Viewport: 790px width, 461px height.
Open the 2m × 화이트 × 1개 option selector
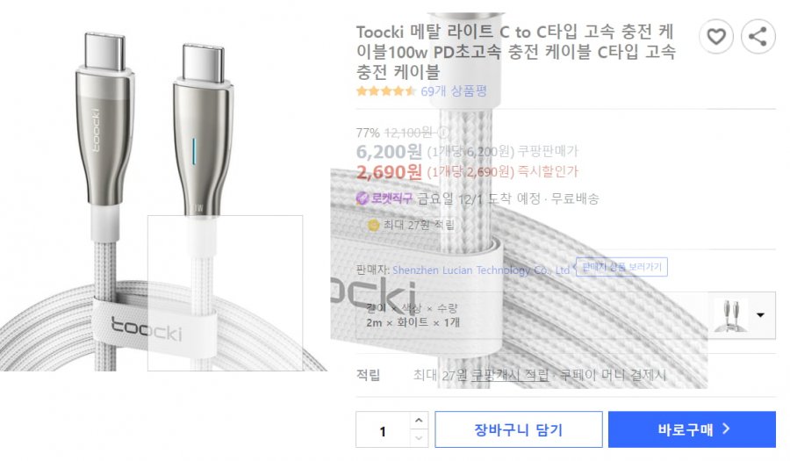[x=565, y=315]
